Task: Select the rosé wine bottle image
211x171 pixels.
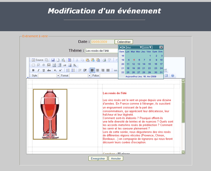Action: [50, 114]
